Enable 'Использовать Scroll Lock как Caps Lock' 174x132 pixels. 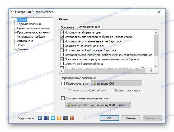coord(62,50)
